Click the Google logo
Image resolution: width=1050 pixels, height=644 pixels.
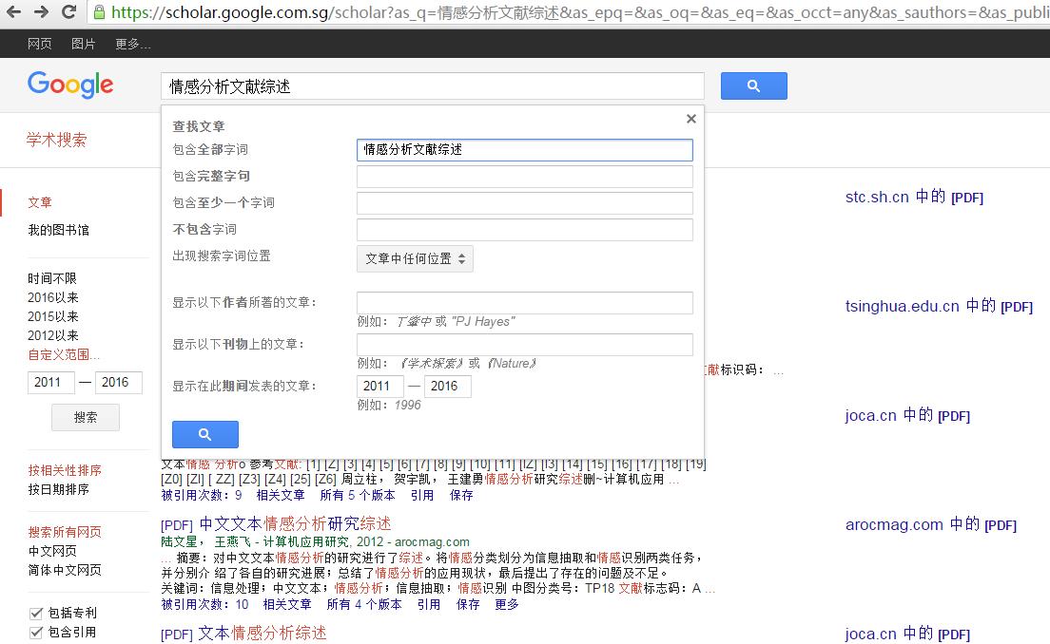pyautogui.click(x=70, y=85)
